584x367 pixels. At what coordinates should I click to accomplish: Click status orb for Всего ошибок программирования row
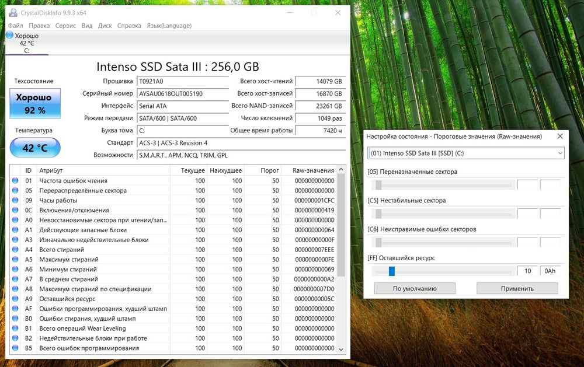click(x=15, y=348)
